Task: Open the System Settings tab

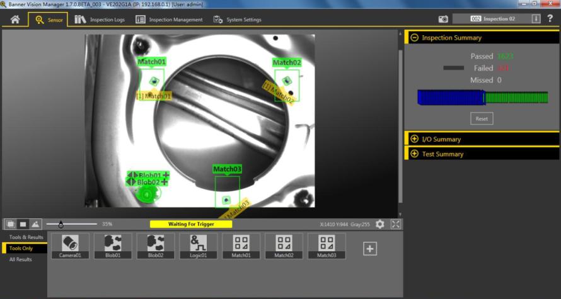Action: (x=237, y=20)
